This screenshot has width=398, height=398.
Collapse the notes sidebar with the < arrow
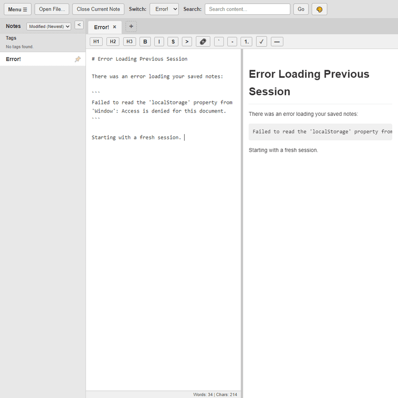point(79,25)
